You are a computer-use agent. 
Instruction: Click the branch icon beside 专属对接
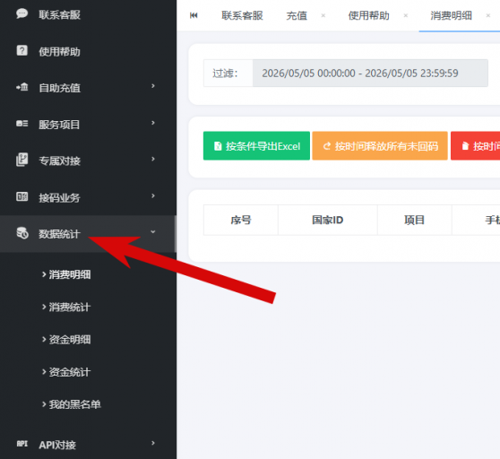click(22, 160)
